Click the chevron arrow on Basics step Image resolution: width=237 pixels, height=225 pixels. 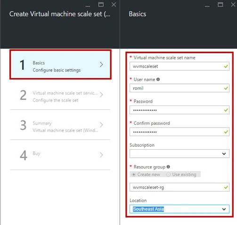click(101, 64)
